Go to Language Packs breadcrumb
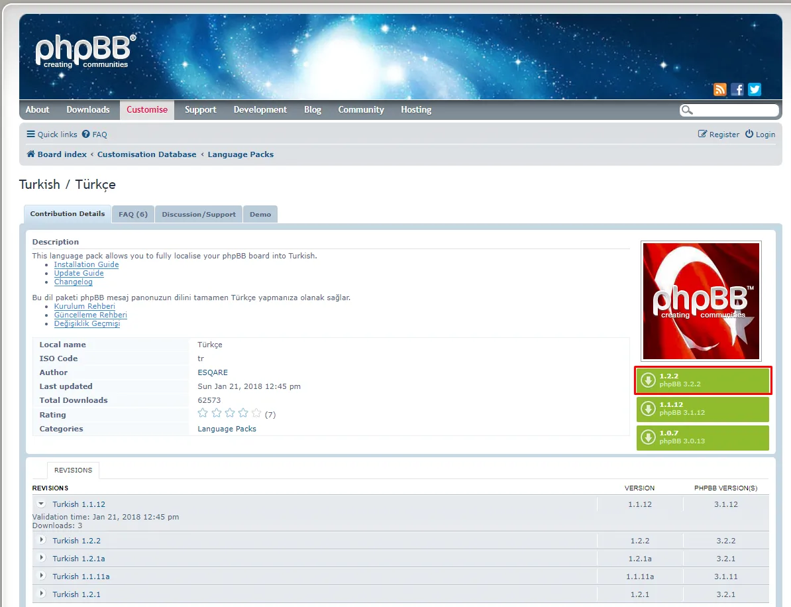The image size is (791, 607). [x=240, y=154]
